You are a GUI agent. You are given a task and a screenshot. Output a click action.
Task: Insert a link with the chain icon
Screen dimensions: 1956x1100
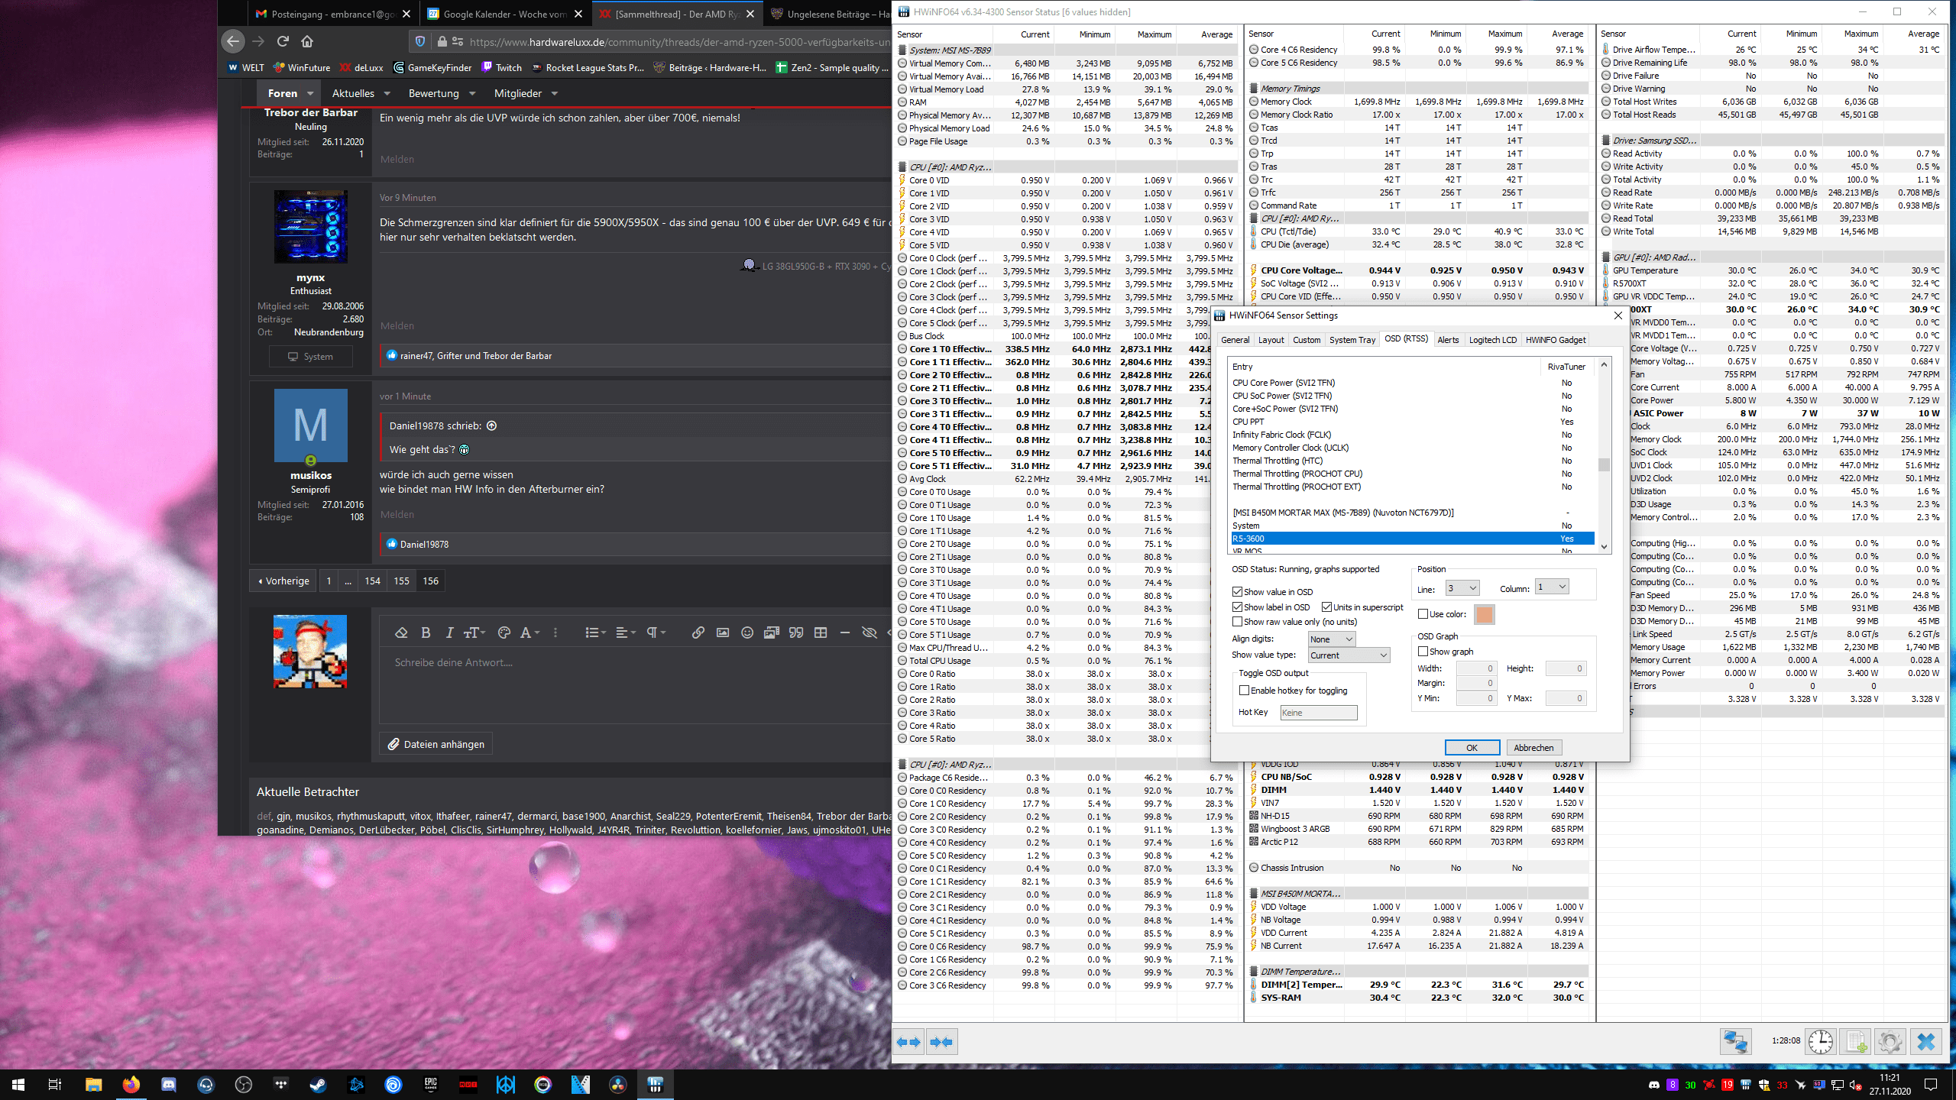click(698, 632)
